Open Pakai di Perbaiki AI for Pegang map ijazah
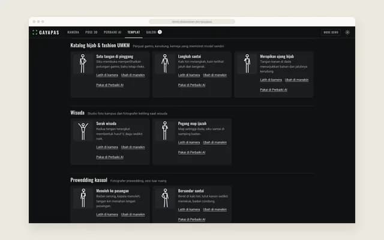Image resolution: width=384 pixels, height=240 pixels. 191,152
